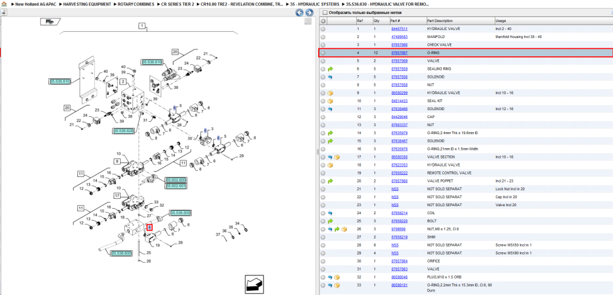This screenshot has height=295, width=613.
Task: Go to next diagram with right arrow
Action: [309, 12]
